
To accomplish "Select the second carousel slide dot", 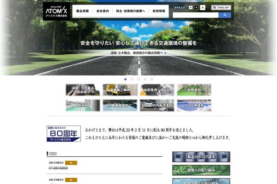I will click(x=132, y=79).
